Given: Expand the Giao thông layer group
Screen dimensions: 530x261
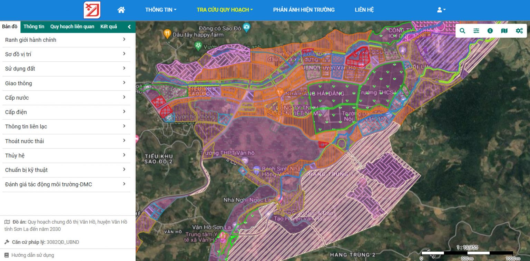Looking at the screenshot, I should click(x=66, y=83).
